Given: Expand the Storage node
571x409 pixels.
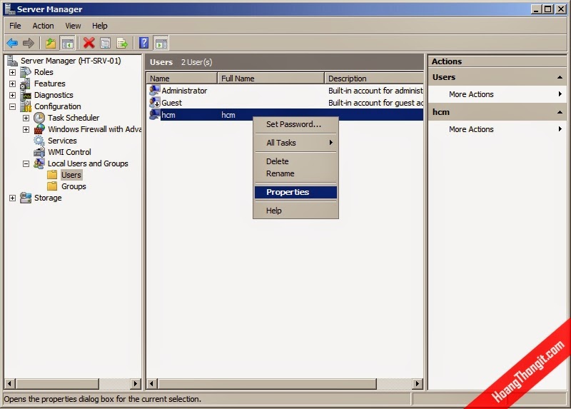Looking at the screenshot, I should (12, 198).
